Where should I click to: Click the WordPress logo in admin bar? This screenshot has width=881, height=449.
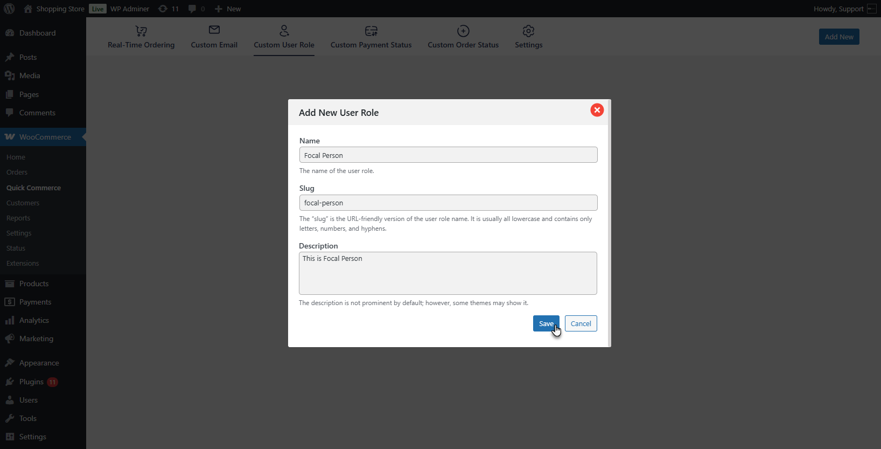tap(9, 9)
